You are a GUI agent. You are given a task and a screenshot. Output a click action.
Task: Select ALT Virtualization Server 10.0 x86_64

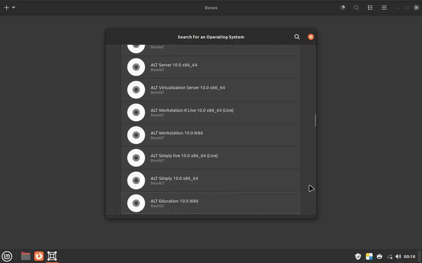(x=211, y=90)
